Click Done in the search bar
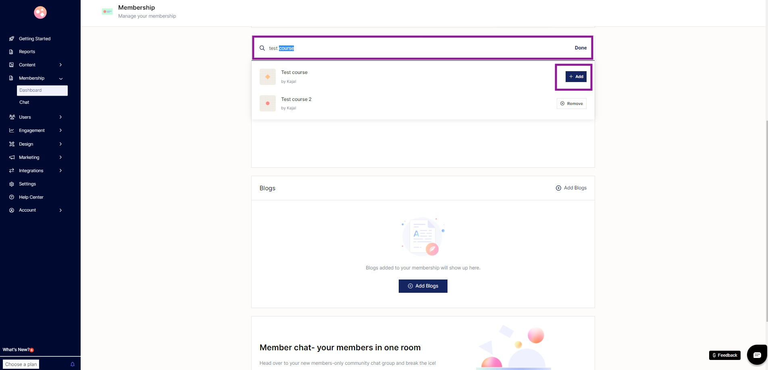The width and height of the screenshot is (768, 370). pyautogui.click(x=581, y=48)
